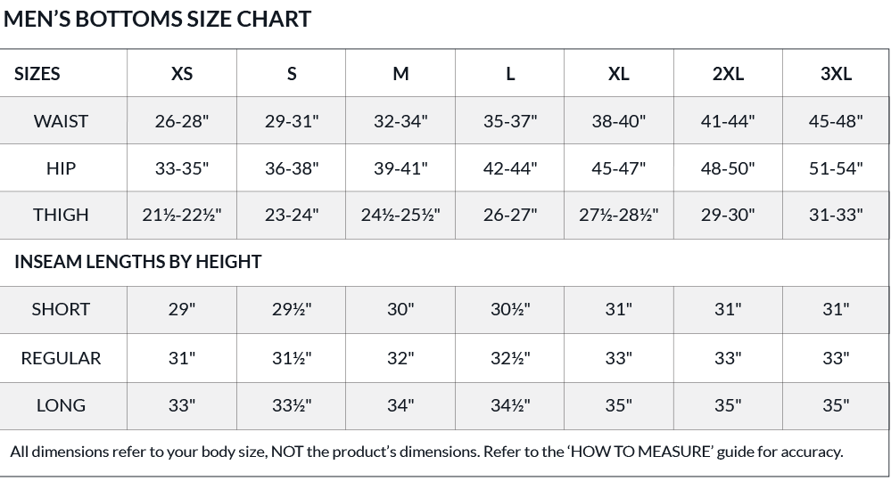891x481 pixels.
Task: Select the 48-50" hip cell for 2XL
Action: coord(728,168)
